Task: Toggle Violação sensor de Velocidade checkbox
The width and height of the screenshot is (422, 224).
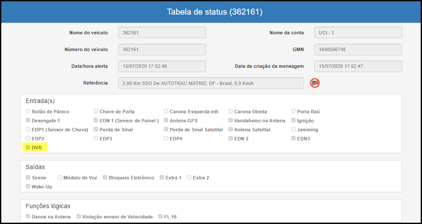Action: click(79, 216)
